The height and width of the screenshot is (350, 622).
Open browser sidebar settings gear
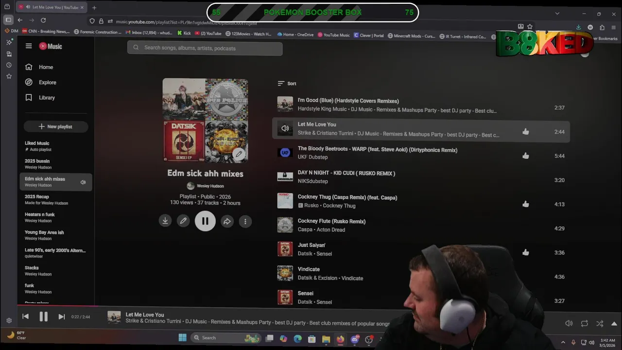click(9, 320)
